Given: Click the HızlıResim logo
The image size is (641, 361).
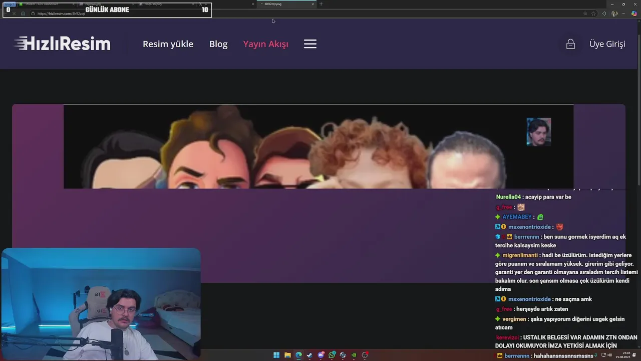Looking at the screenshot, I should click(x=62, y=44).
